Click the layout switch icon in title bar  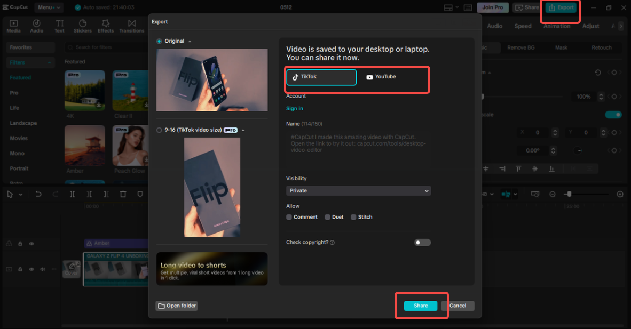point(448,7)
